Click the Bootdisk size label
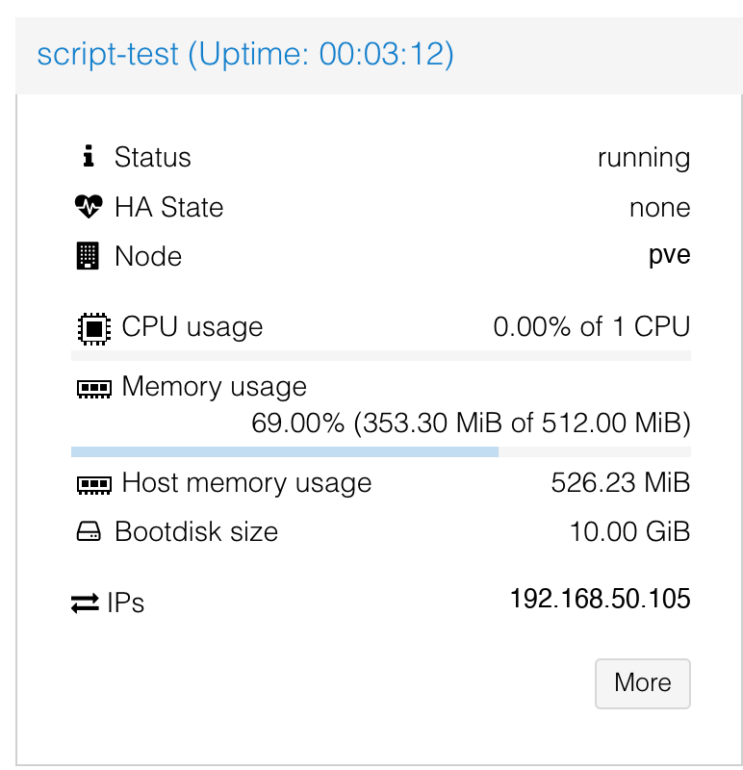Screen dimensions: 743x770 point(196,531)
